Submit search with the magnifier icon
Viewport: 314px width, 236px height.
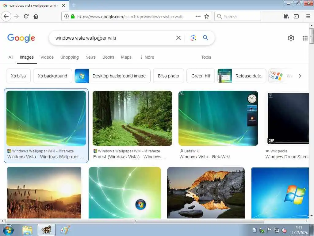click(x=205, y=37)
